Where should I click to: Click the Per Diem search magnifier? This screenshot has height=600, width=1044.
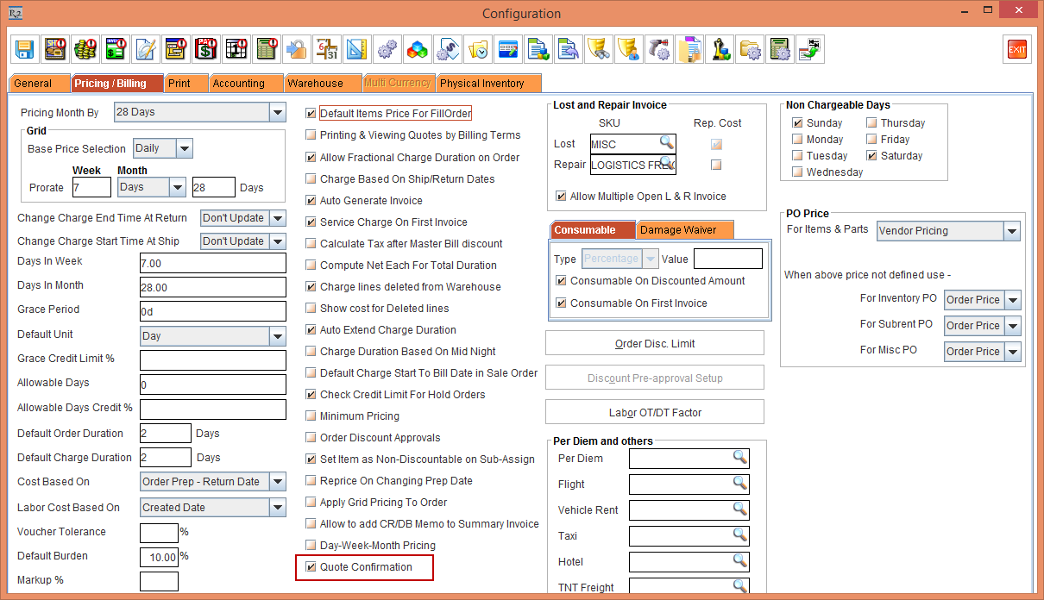[x=739, y=458]
